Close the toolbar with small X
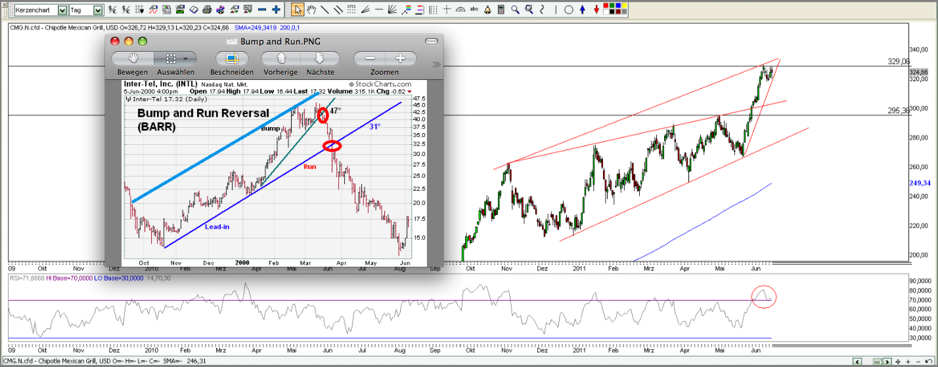938x367 pixels. pos(5,5)
